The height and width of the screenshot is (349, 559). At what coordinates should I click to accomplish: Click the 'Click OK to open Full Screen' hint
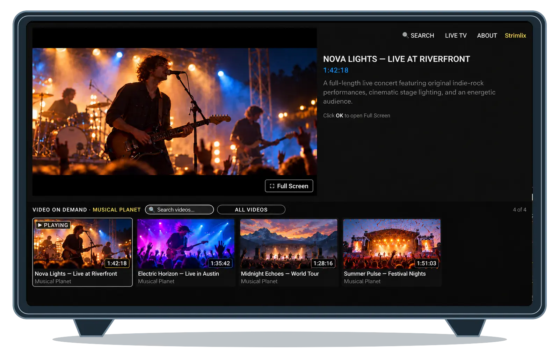pyautogui.click(x=357, y=116)
